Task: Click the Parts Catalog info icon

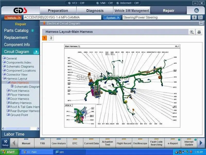Action: click(x=32, y=30)
